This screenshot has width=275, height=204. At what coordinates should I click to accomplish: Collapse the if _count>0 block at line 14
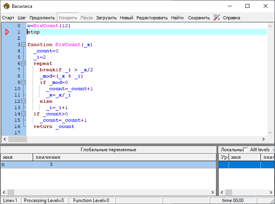[x=23, y=114]
